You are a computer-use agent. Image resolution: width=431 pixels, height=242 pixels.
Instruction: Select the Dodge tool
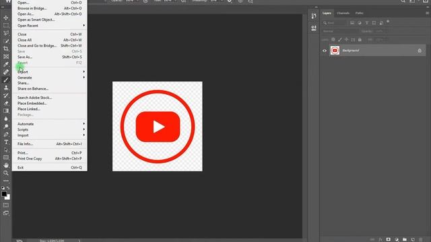(6, 126)
